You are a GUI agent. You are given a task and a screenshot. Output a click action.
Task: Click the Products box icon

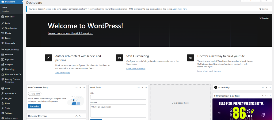2,54
